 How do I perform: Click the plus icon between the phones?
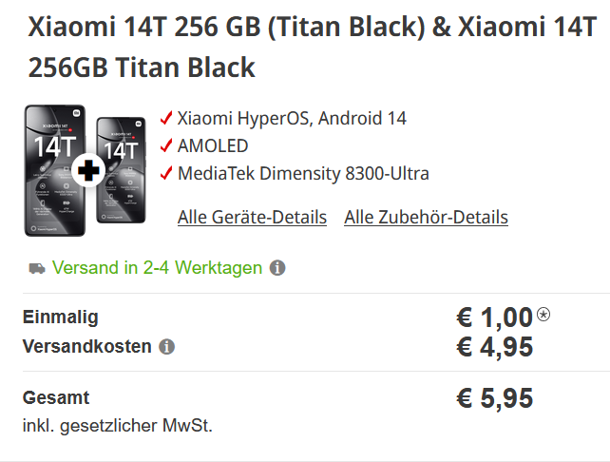[86, 172]
